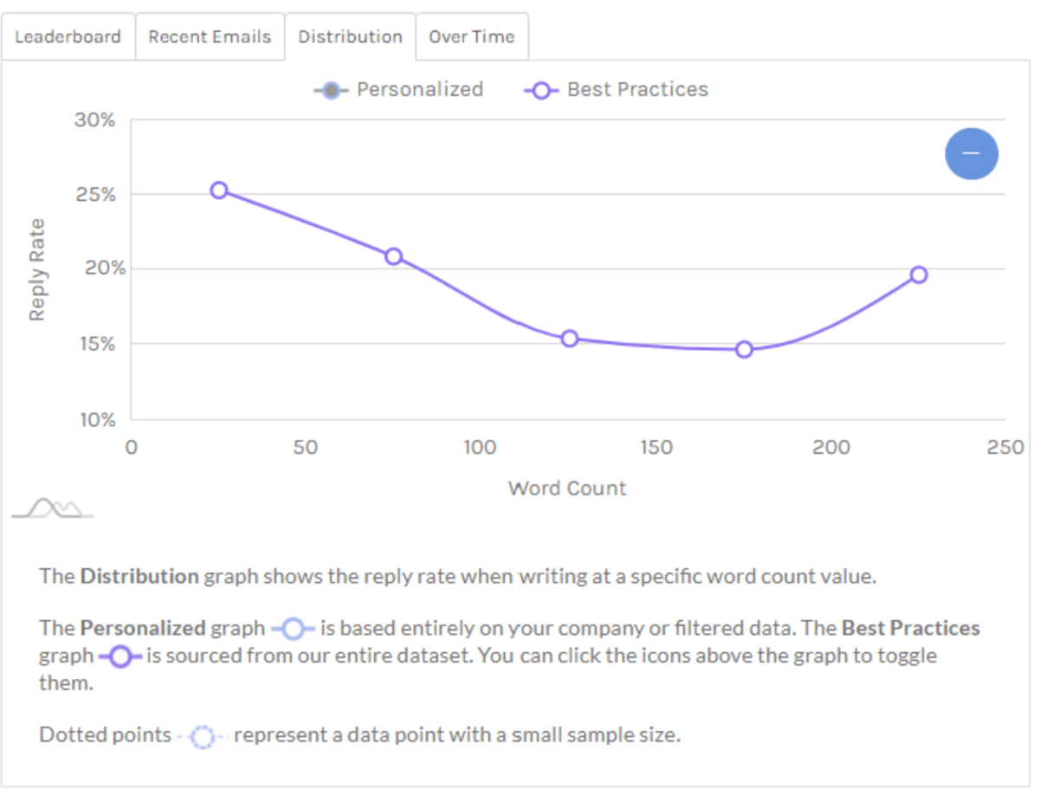Click the Best Practices icon in description
This screenshot has width=1039, height=789.
click(x=120, y=656)
